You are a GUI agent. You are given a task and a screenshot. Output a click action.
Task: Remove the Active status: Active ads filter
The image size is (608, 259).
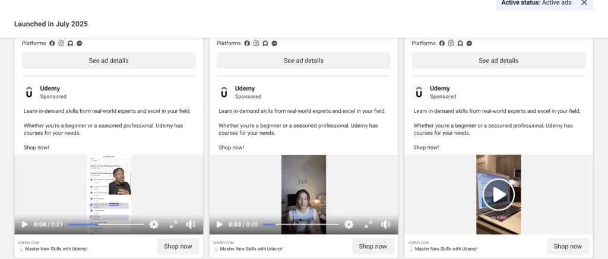(x=584, y=3)
